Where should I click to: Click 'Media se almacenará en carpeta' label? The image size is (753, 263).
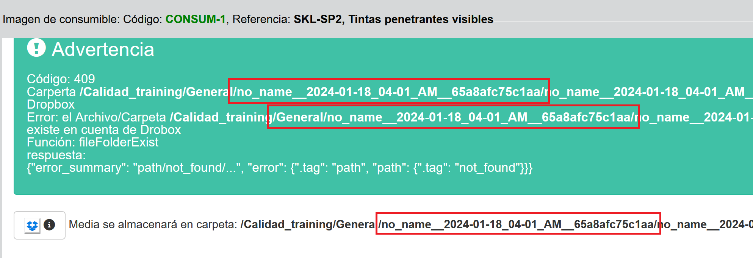pyautogui.click(x=153, y=224)
